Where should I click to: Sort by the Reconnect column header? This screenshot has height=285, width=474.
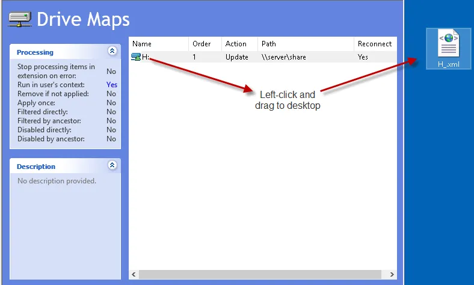[374, 44]
